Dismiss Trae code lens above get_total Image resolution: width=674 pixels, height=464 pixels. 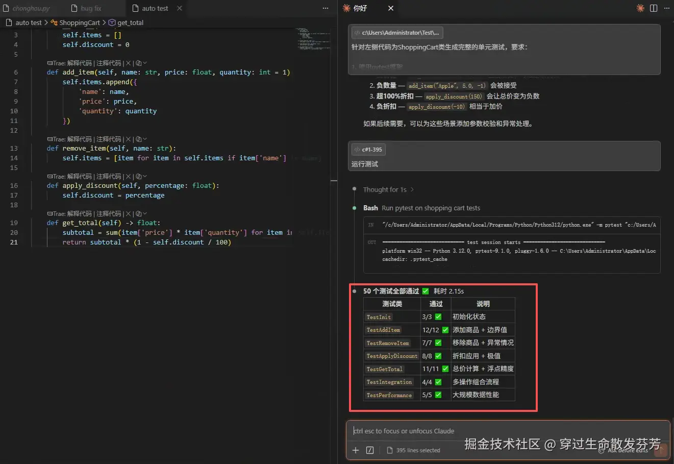click(129, 214)
